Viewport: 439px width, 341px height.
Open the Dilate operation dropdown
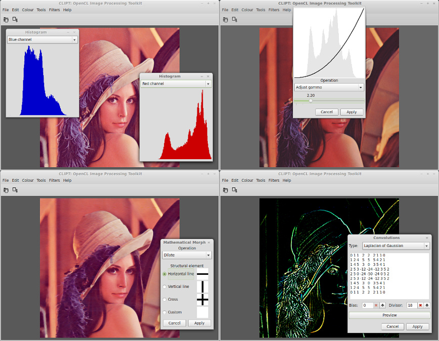pyautogui.click(x=187, y=255)
